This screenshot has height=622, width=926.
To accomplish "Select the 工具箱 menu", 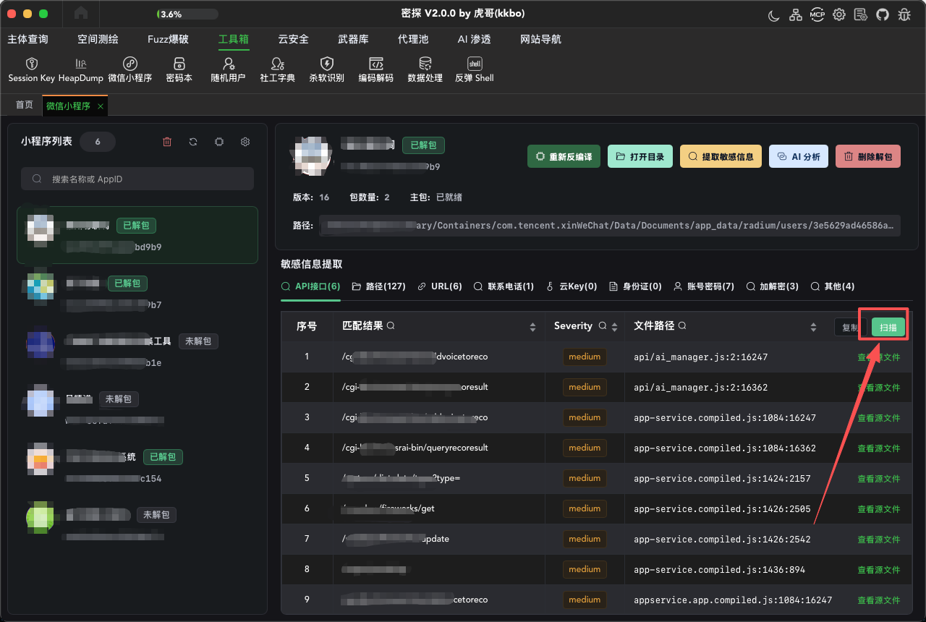I will (234, 39).
